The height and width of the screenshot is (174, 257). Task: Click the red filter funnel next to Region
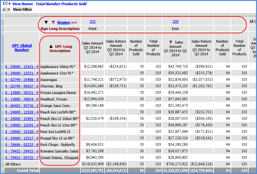(x=53, y=22)
